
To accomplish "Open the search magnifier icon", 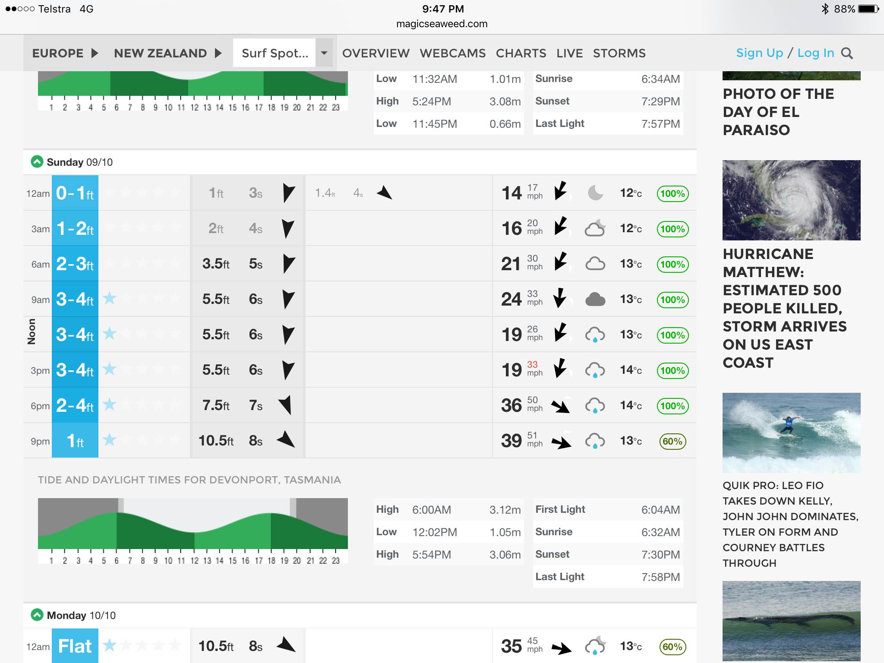I will click(847, 53).
